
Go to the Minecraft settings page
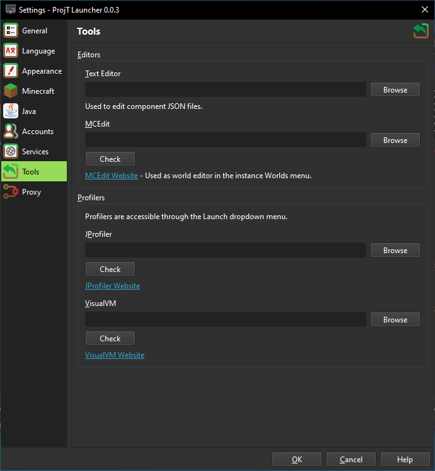[34, 91]
